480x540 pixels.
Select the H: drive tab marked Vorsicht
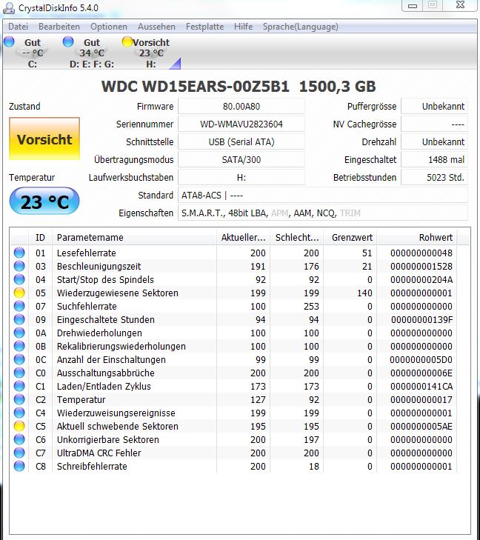pos(151,53)
